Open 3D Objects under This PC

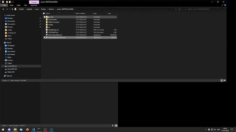point(11,45)
